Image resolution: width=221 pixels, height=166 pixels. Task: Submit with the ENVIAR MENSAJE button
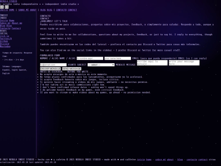pyautogui.click(x=50, y=69)
